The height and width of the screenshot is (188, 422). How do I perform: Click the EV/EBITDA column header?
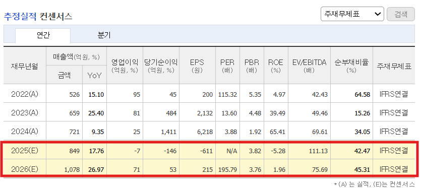point(309,66)
